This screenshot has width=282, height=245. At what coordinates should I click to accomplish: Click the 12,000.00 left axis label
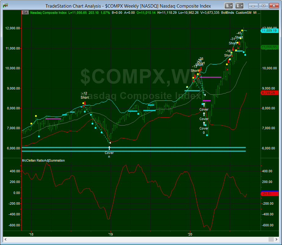click(x=13, y=28)
